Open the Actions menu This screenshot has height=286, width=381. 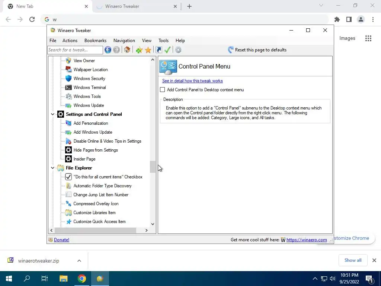click(70, 41)
